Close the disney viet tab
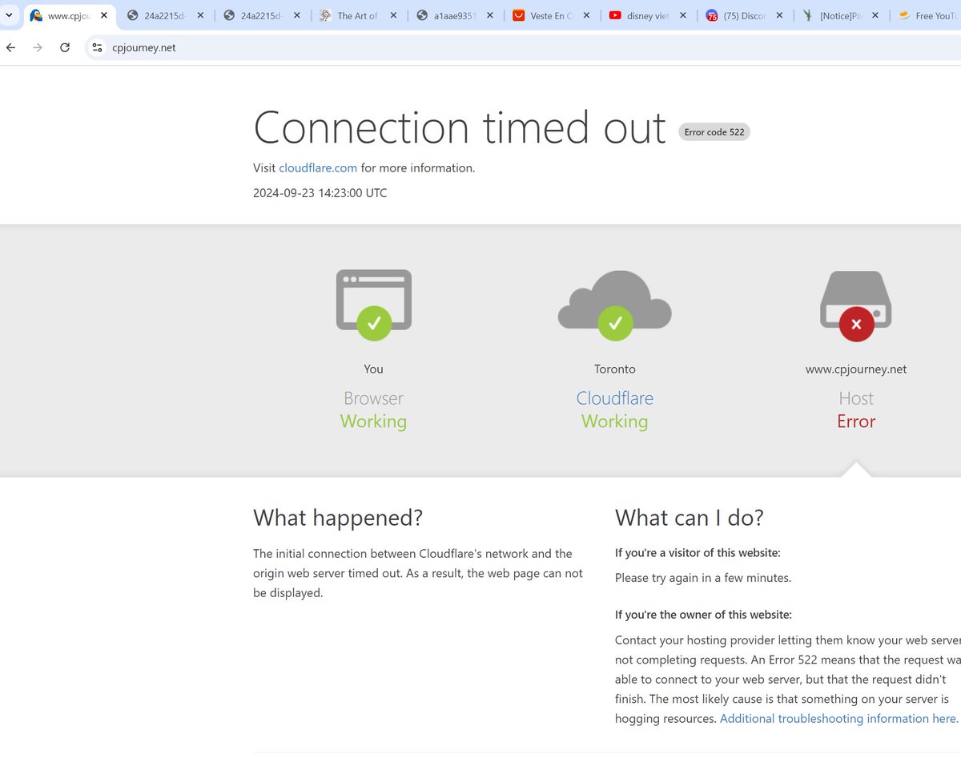The image size is (961, 779). (x=683, y=15)
